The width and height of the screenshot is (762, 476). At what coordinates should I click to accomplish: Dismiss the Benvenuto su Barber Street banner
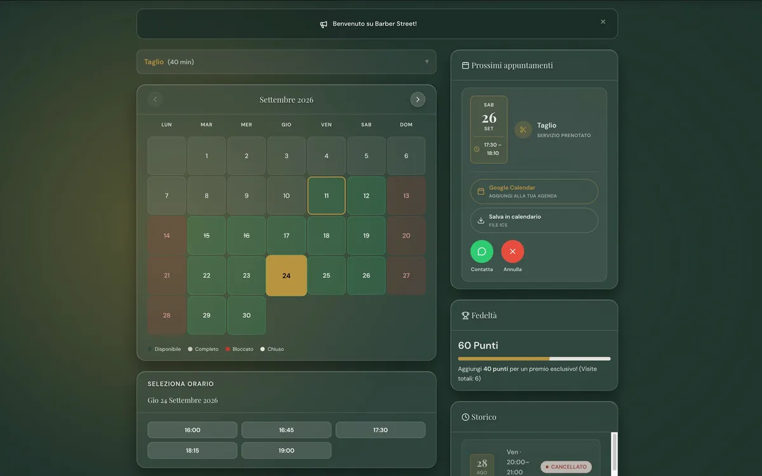pos(603,22)
